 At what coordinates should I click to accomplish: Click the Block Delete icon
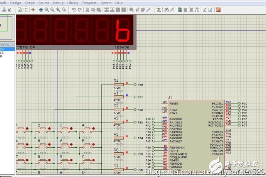coord(124,10)
